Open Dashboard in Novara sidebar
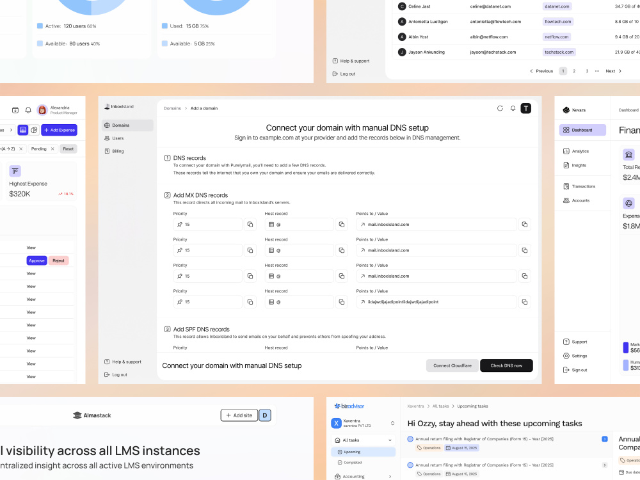Image resolution: width=640 pixels, height=480 pixels. [582, 130]
